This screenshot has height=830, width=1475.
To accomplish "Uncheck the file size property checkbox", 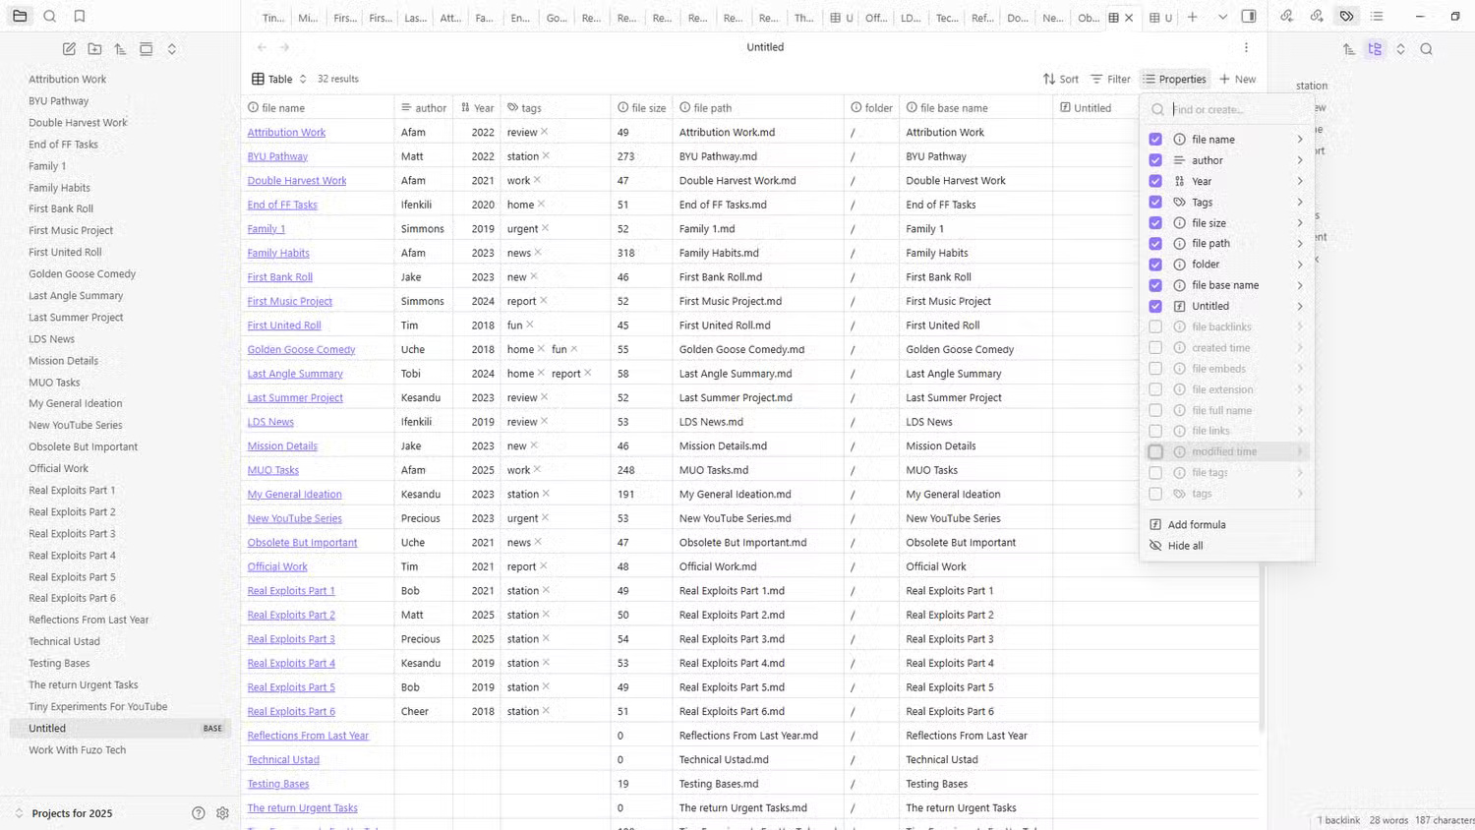I will (x=1155, y=223).
